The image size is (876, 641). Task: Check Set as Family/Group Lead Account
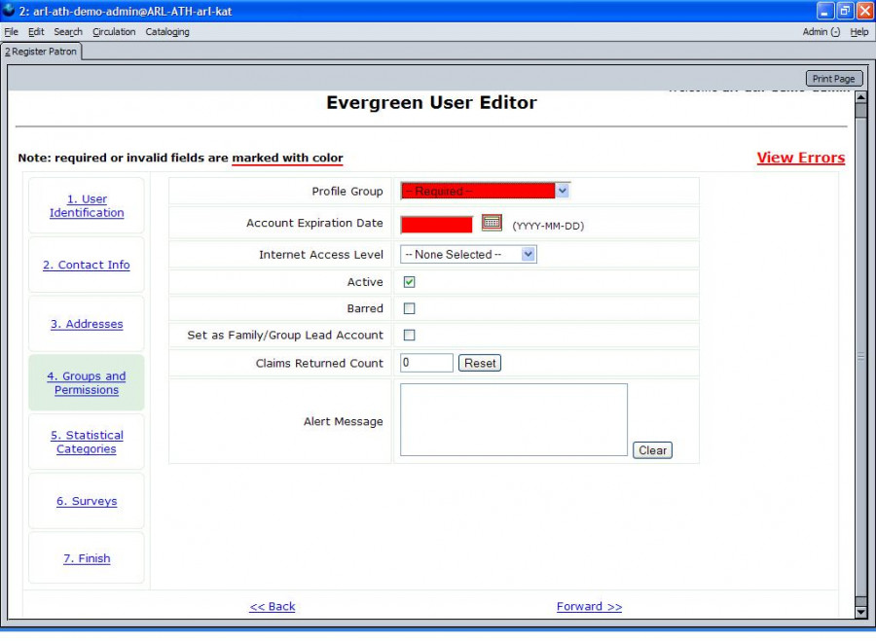(x=410, y=335)
